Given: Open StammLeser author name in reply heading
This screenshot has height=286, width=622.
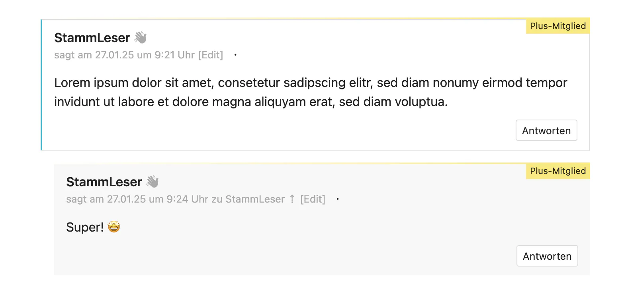Looking at the screenshot, I should [x=104, y=182].
